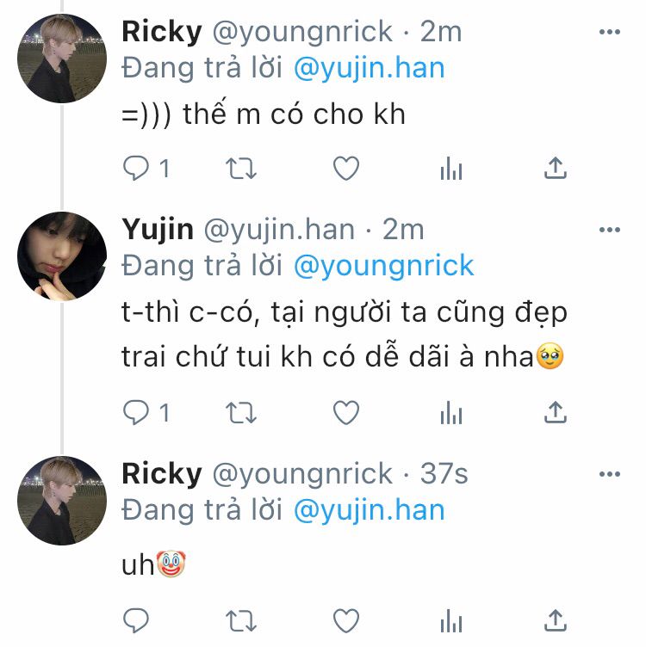Retweet Ricky's 'uh' clown tweet
Screen dimensions: 646x647
tap(241, 621)
